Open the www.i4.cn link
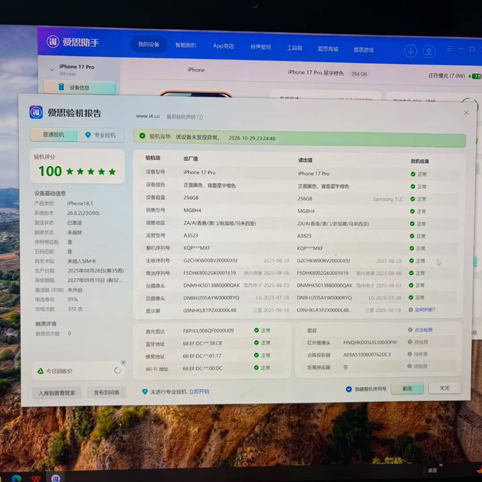Screen dimensions: 482x482 (x=148, y=116)
